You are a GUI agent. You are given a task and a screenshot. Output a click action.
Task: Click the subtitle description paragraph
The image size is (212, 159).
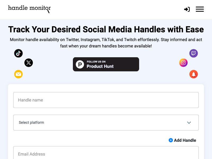106,43
